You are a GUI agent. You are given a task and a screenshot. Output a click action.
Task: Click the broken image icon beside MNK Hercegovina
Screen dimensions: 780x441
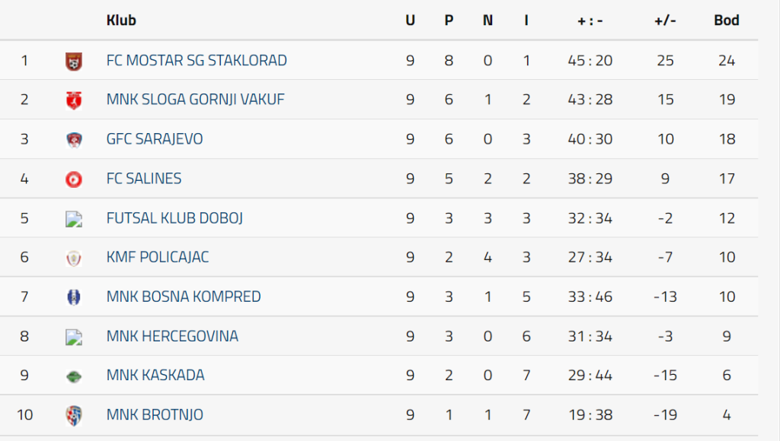[x=73, y=337]
